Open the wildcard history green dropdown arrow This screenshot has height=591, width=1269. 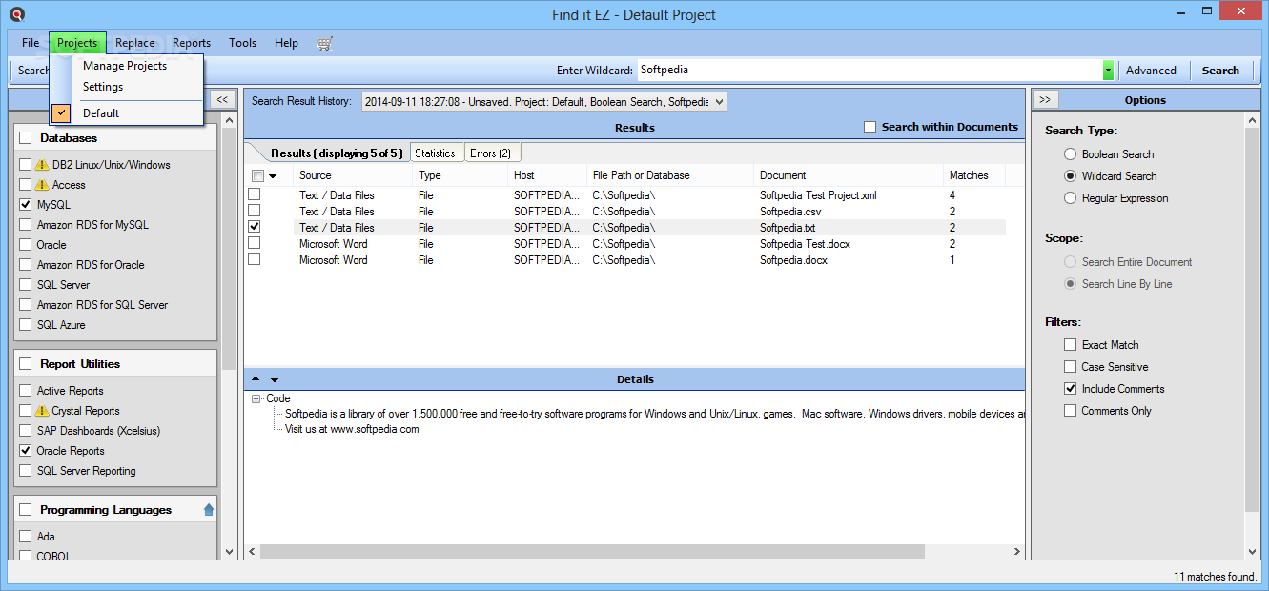point(1108,71)
